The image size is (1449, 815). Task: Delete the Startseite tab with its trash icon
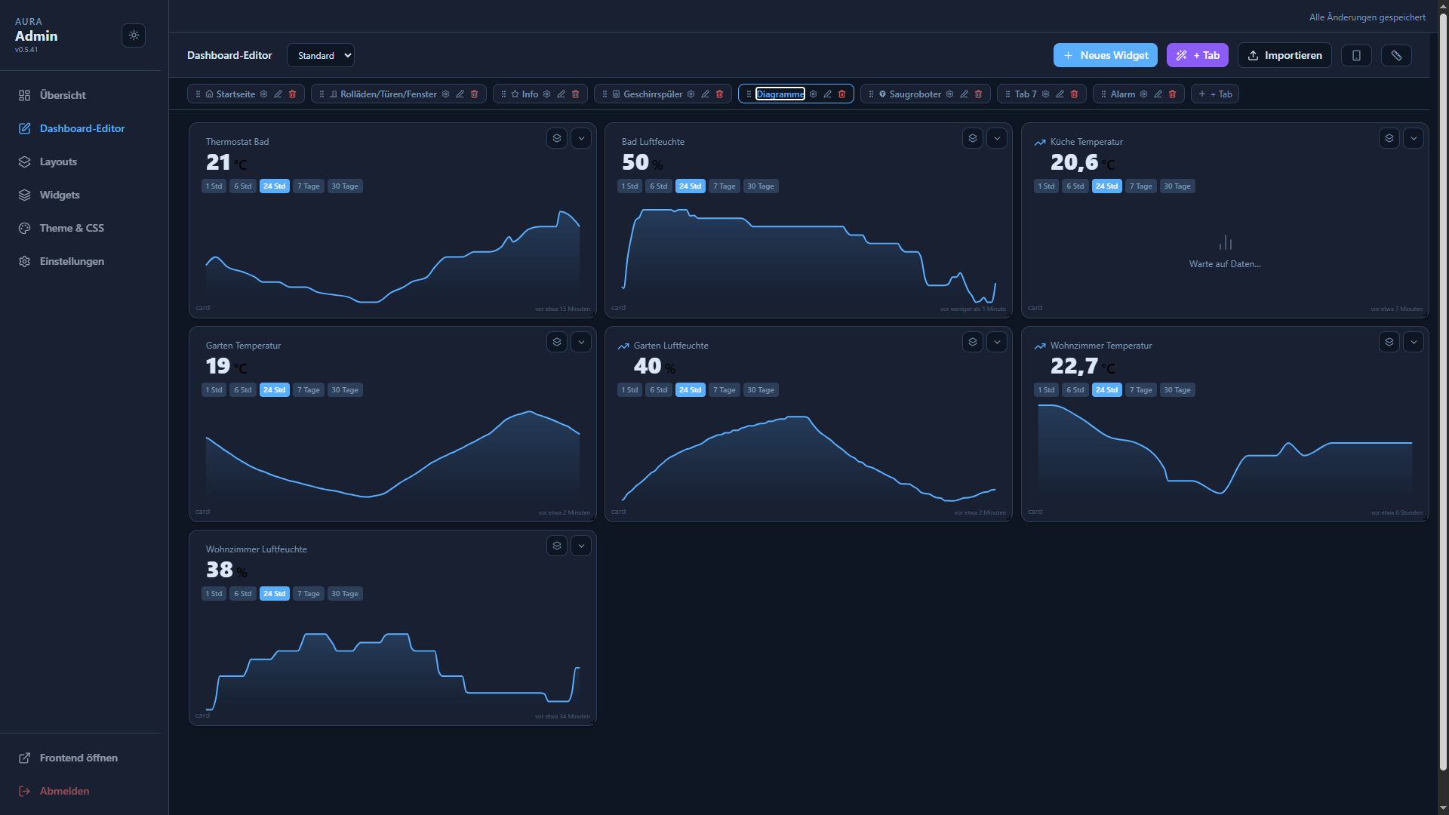293,94
